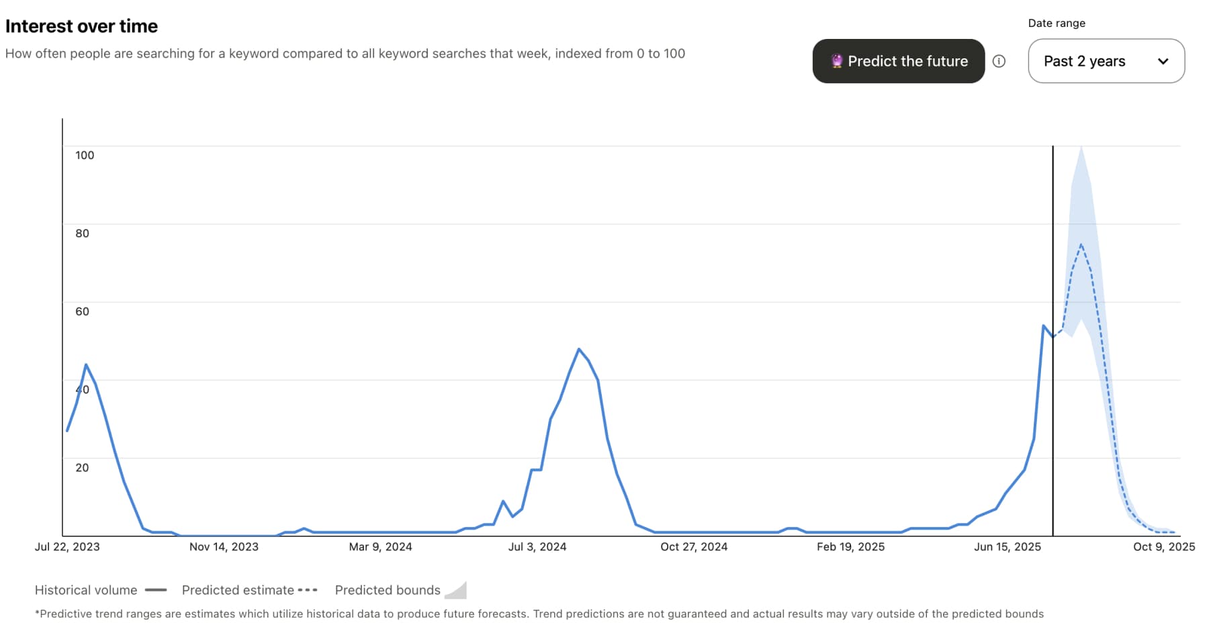Viewport: 1209px width, 639px height.
Task: Click the Nov 14, 2023 axis label
Action: pos(224,547)
